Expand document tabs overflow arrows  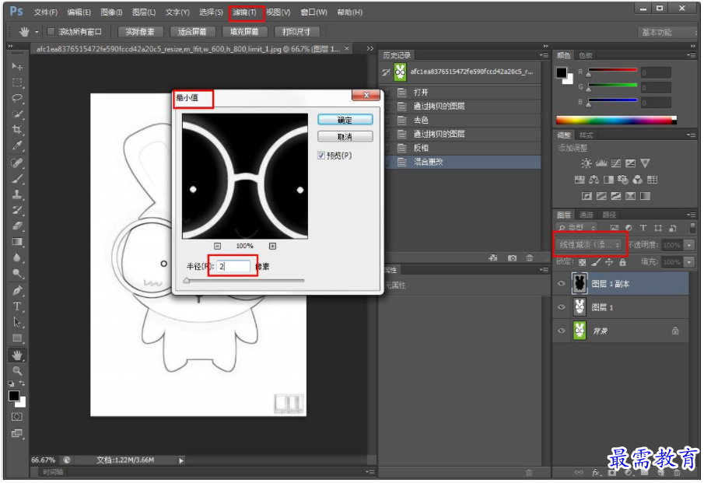point(370,48)
